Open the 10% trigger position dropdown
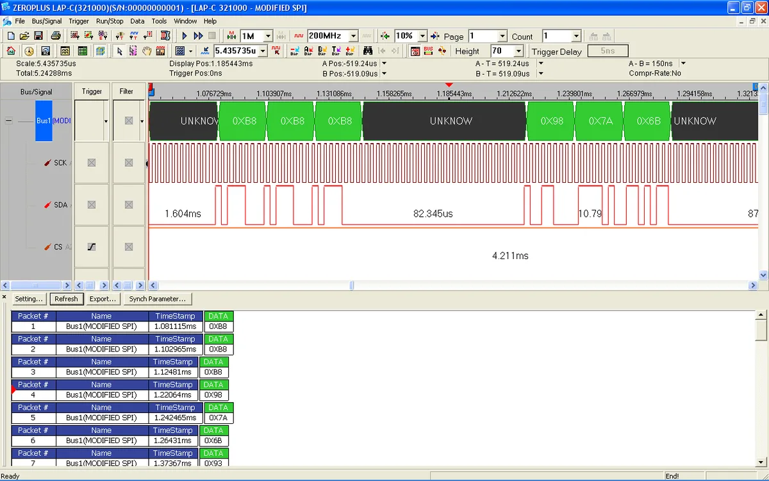The image size is (769, 481). pyautogui.click(x=422, y=36)
